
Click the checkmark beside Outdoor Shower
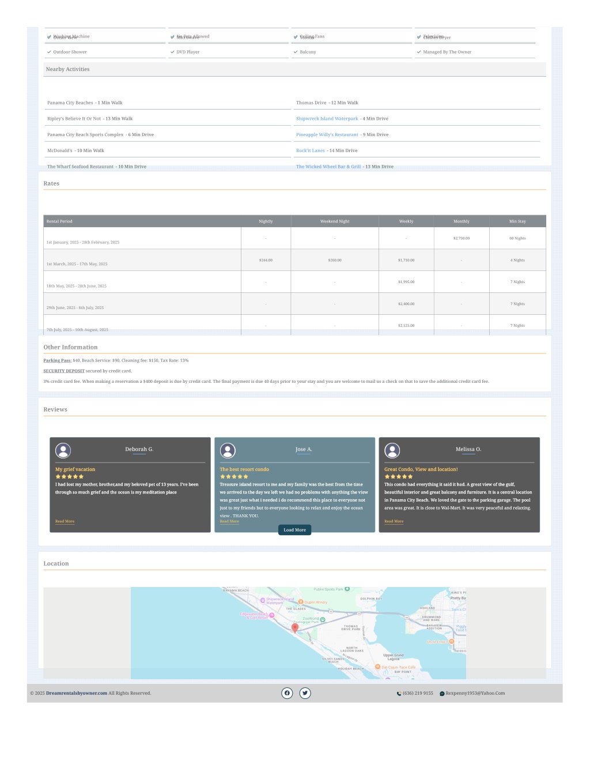pos(49,52)
